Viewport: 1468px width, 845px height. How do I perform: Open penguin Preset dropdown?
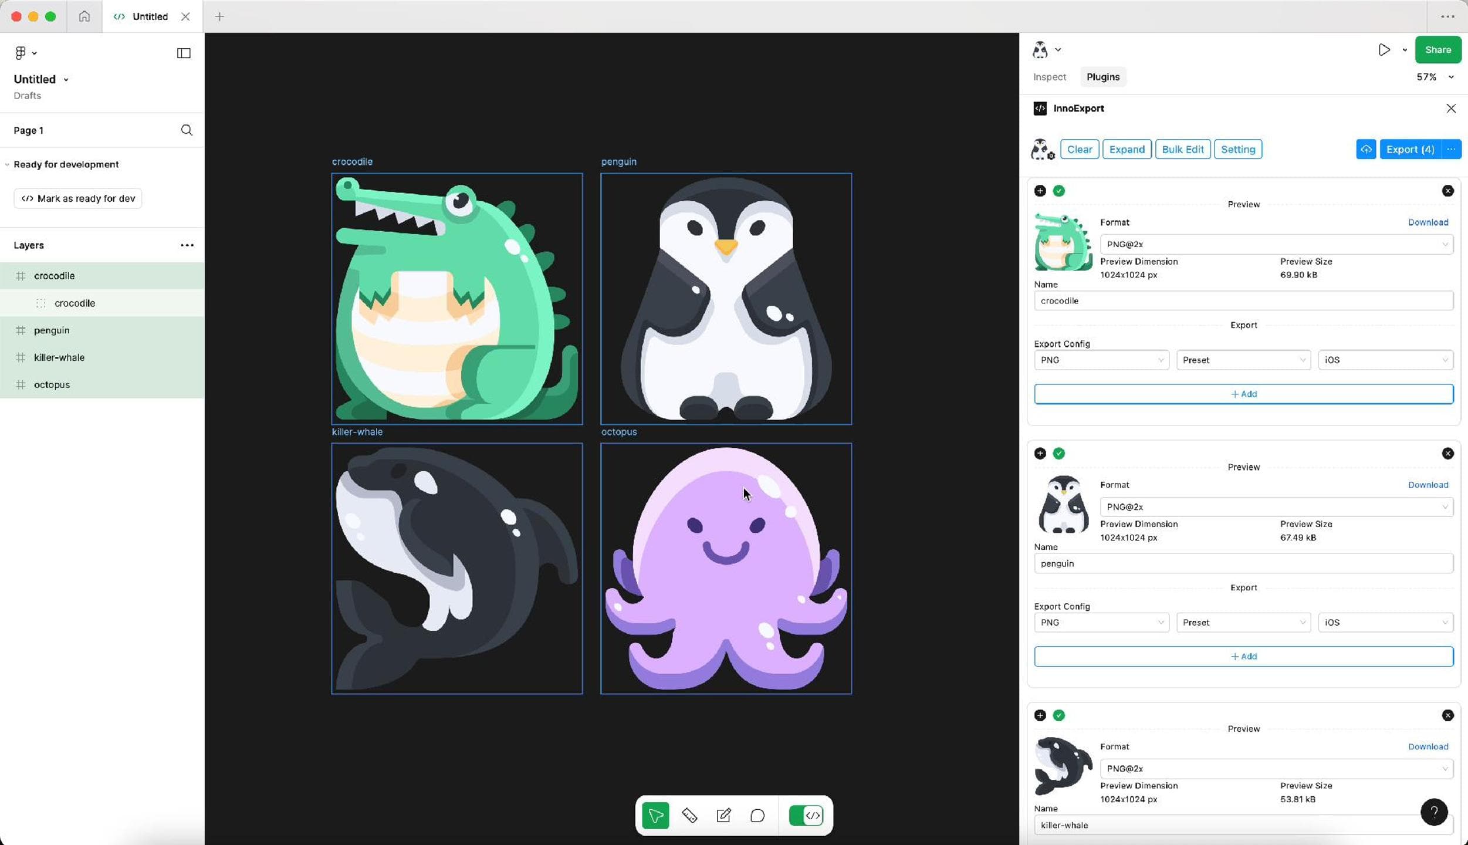1243,623
